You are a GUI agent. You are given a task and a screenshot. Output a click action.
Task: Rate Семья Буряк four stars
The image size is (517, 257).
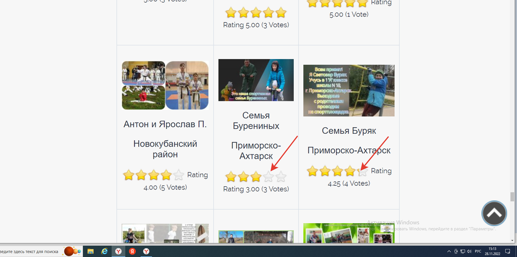(350, 171)
